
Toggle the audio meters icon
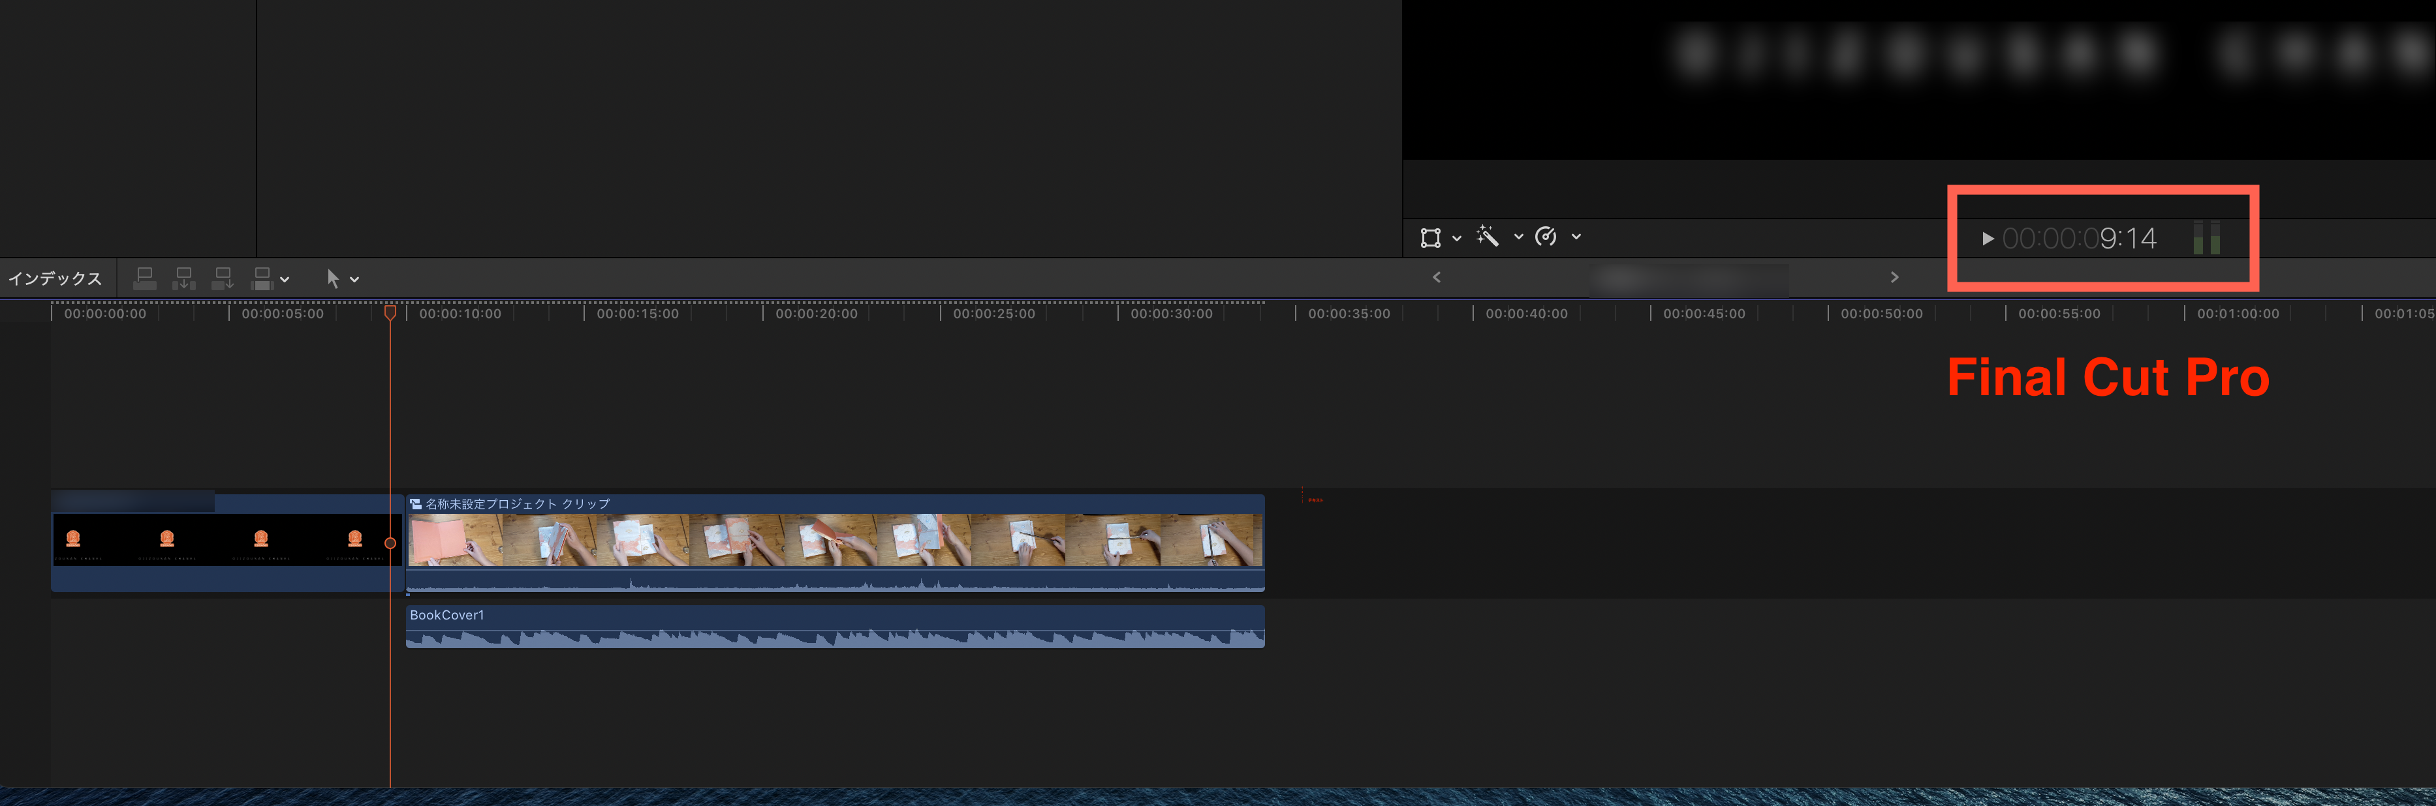pyautogui.click(x=2206, y=238)
